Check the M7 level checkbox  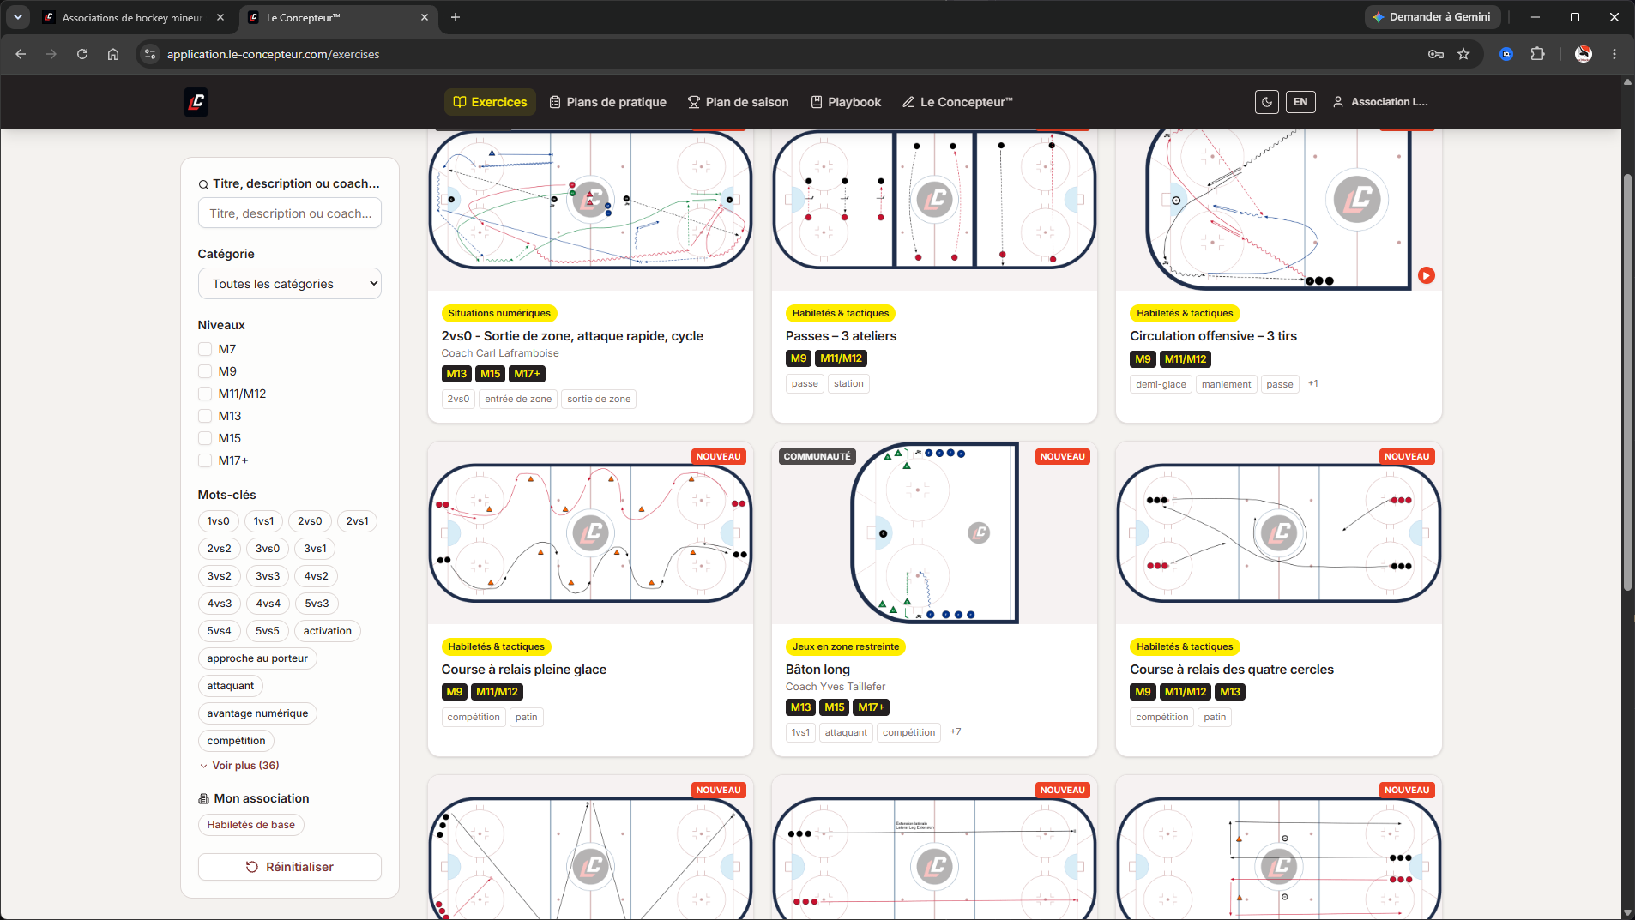click(205, 349)
